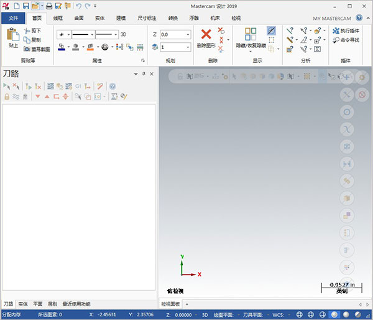Open the line style dropdown
Image resolution: width=373 pixels, height=320 pixels.
[x=92, y=34]
